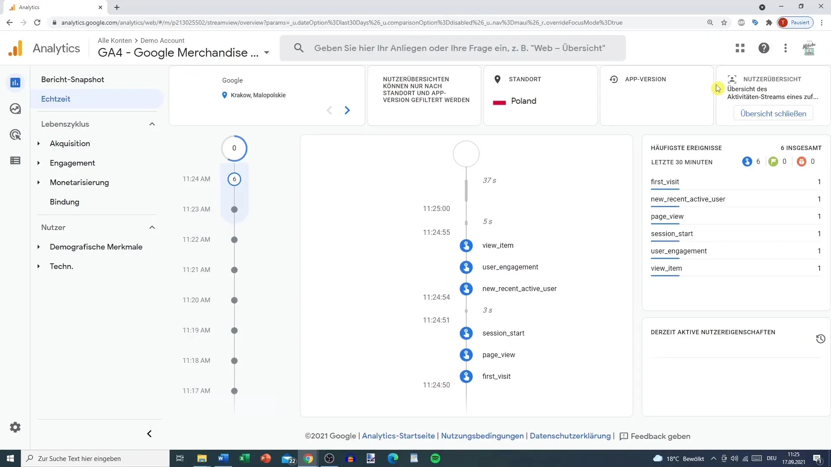Open the Reports (Berichte) sidebar icon
This screenshot has height=467, width=831.
(x=15, y=83)
